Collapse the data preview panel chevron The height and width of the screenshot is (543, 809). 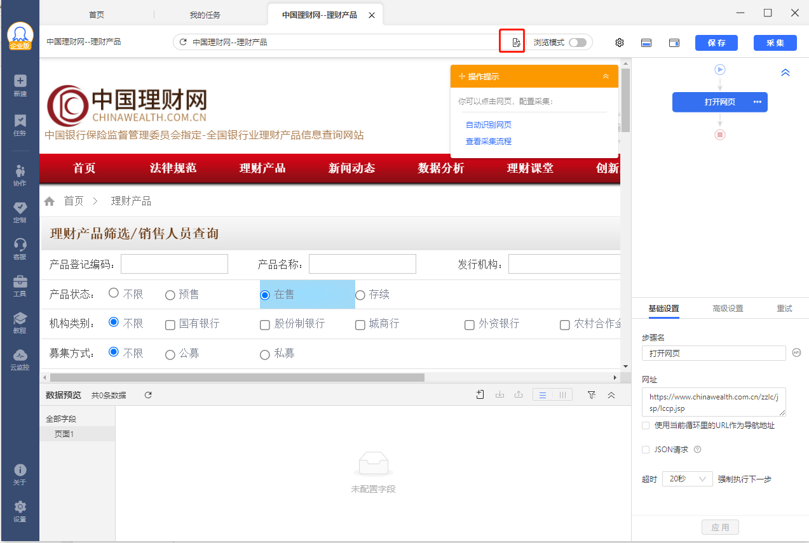click(611, 395)
